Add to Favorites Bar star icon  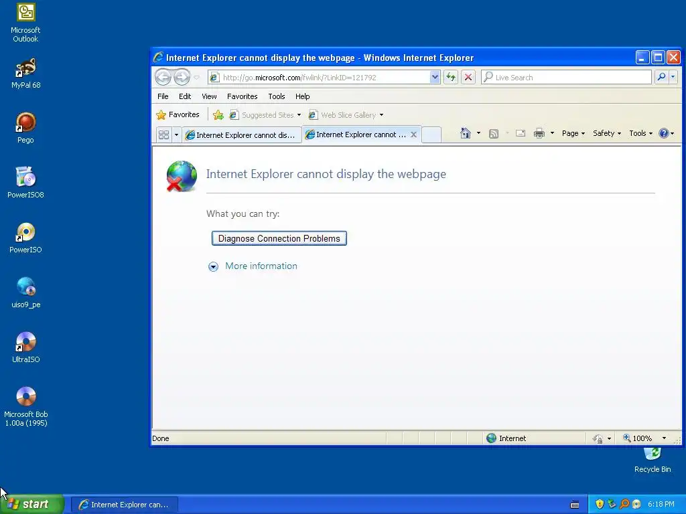[218, 115]
